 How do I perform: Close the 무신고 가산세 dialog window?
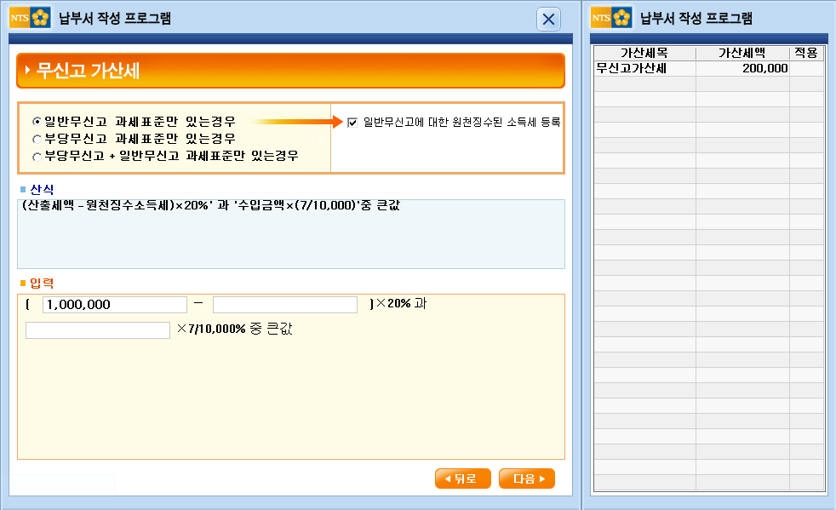point(548,20)
